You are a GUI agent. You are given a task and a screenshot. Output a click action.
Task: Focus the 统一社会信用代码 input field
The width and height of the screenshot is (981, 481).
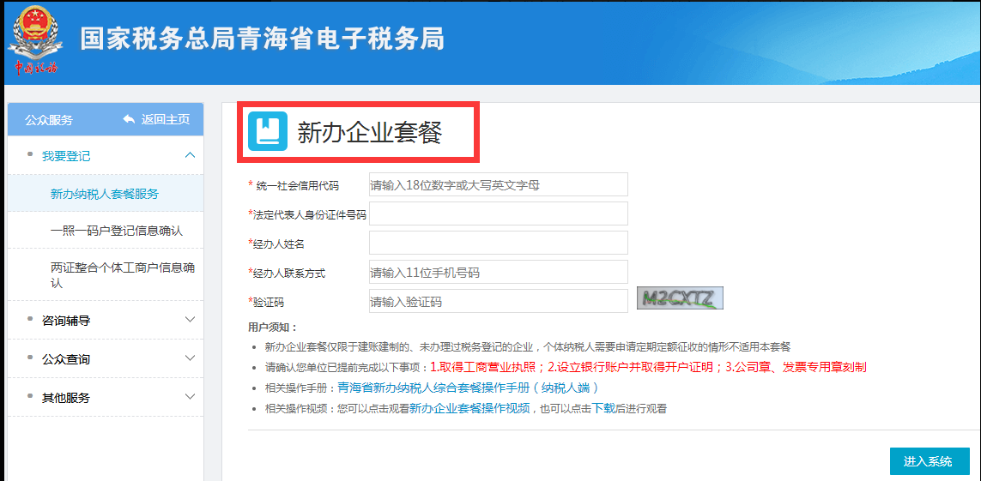(498, 184)
